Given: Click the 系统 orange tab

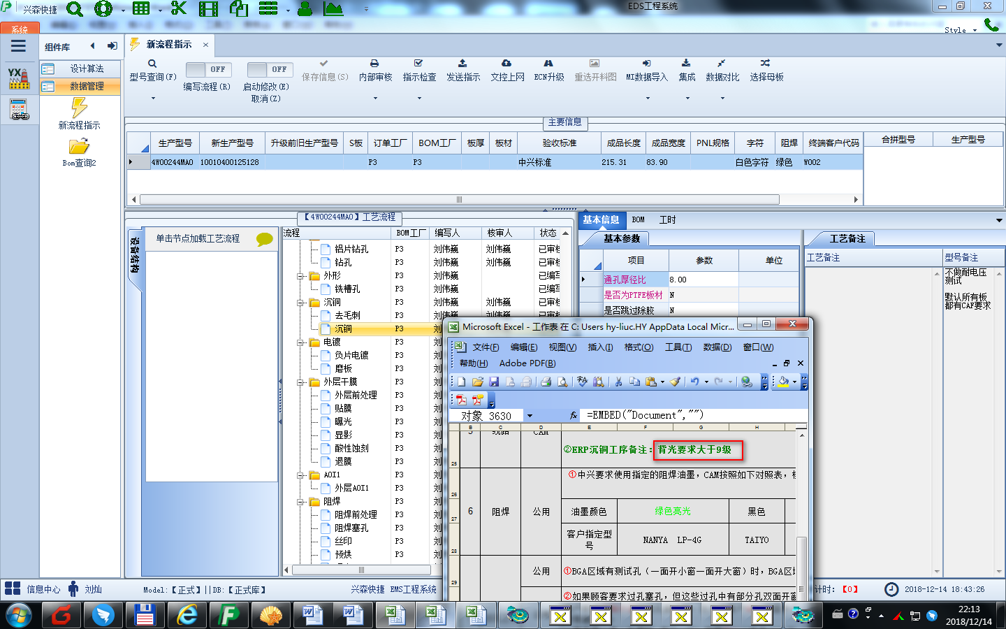Looking at the screenshot, I should (x=20, y=29).
